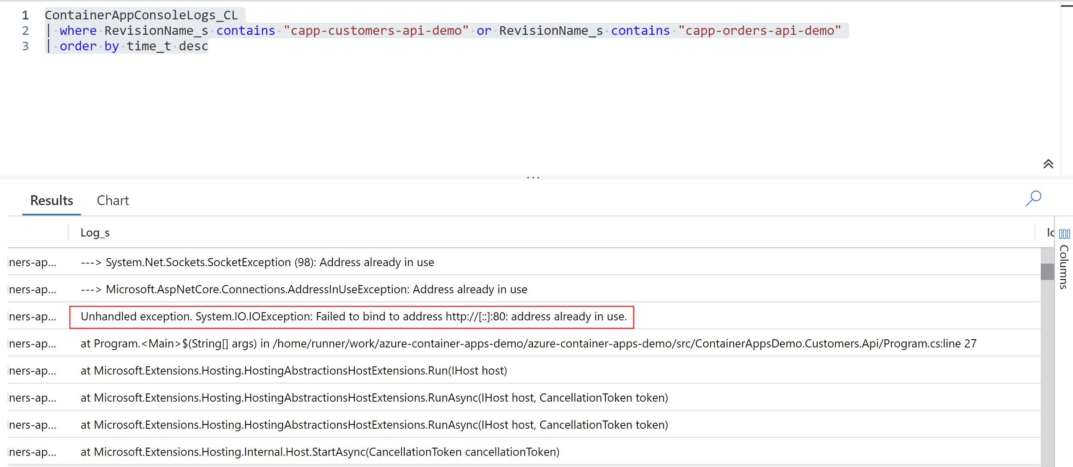Switch to the Chart tab
The height and width of the screenshot is (467, 1073).
click(x=113, y=200)
